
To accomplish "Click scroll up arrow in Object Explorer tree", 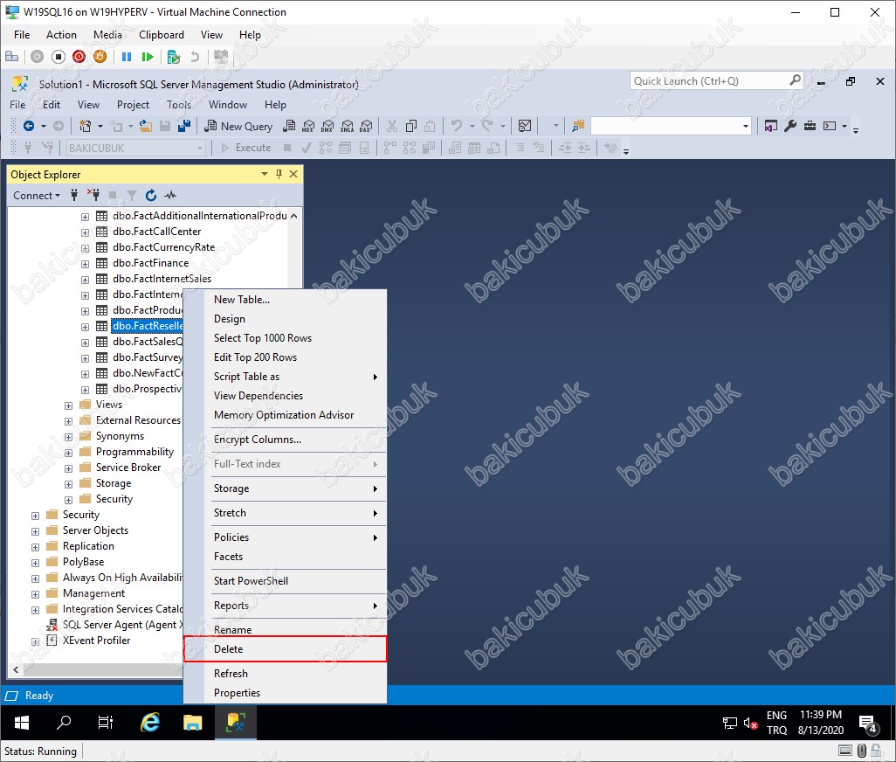I will pos(293,216).
